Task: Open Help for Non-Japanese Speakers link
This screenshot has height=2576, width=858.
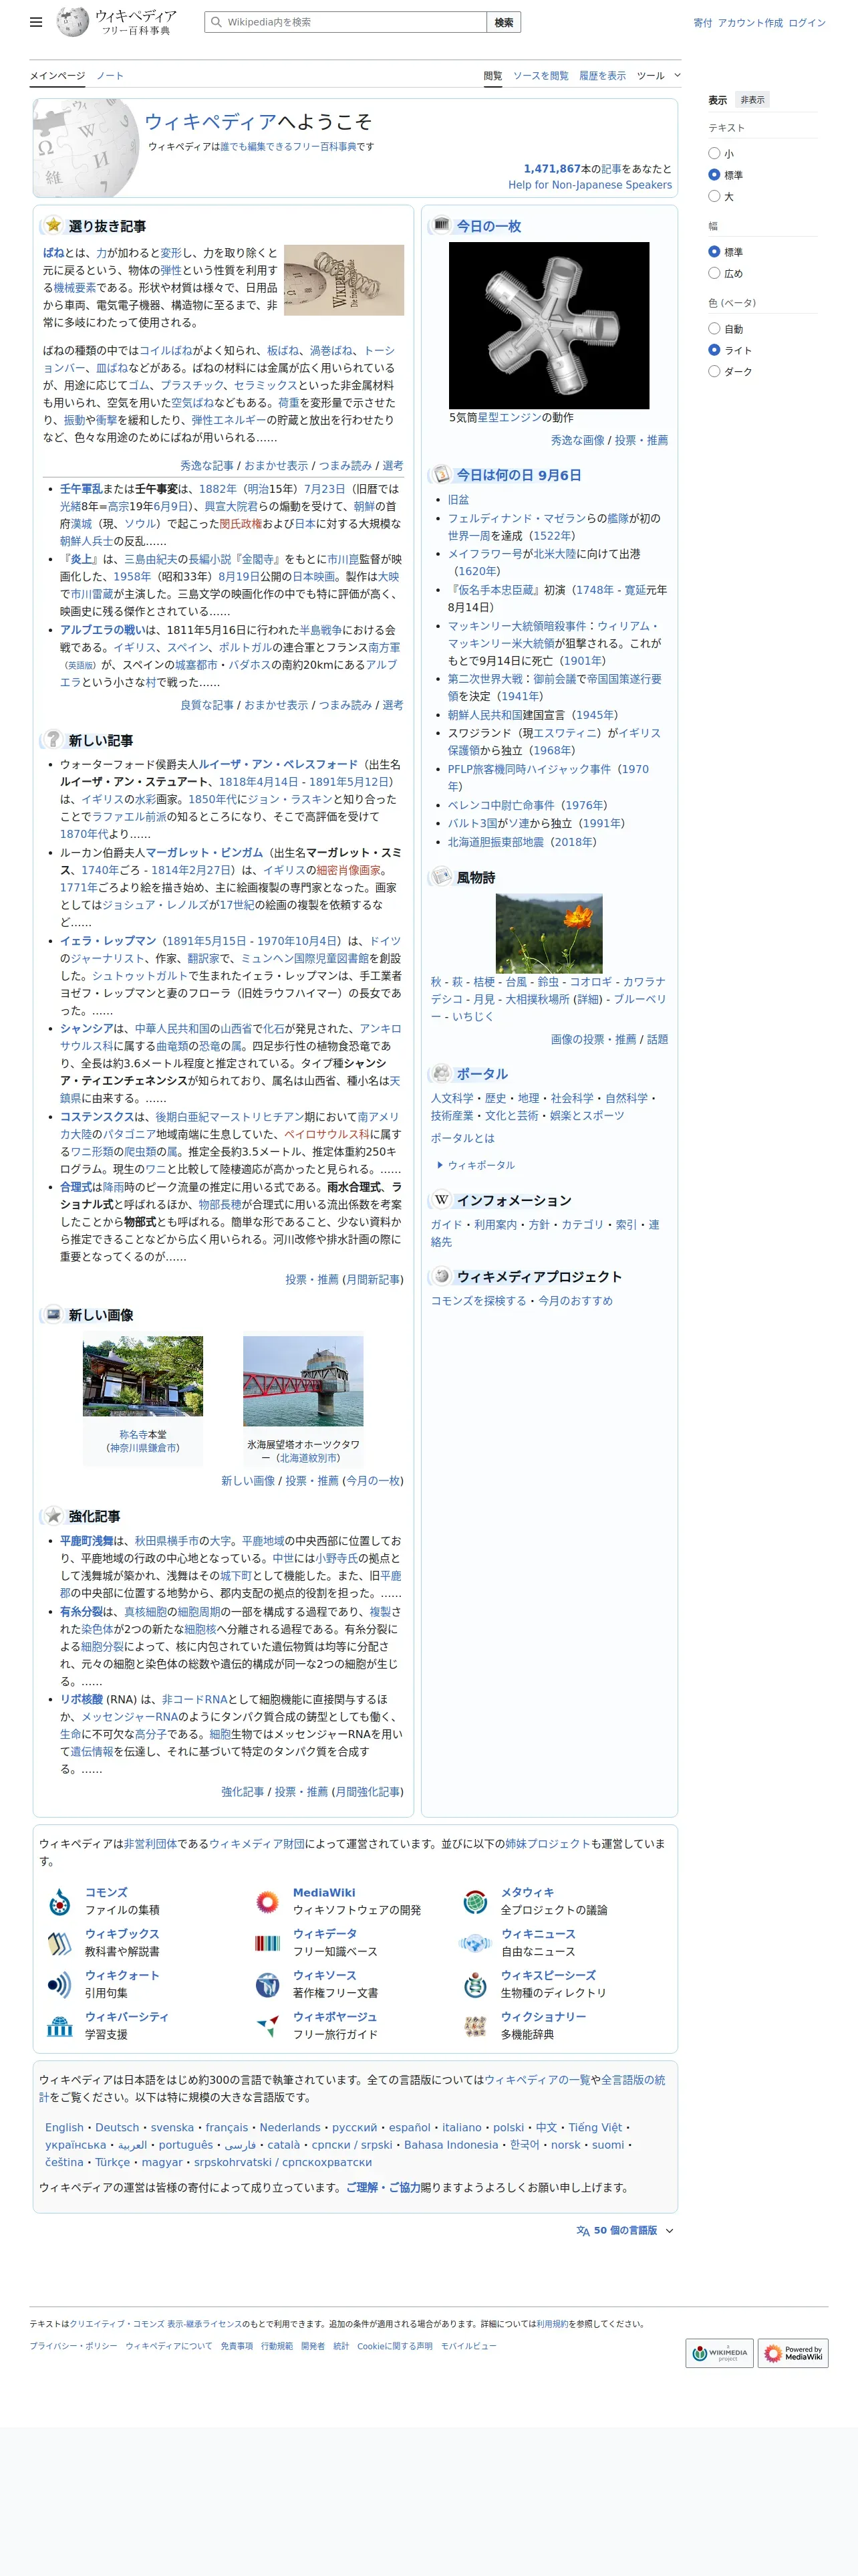Action: [x=590, y=185]
